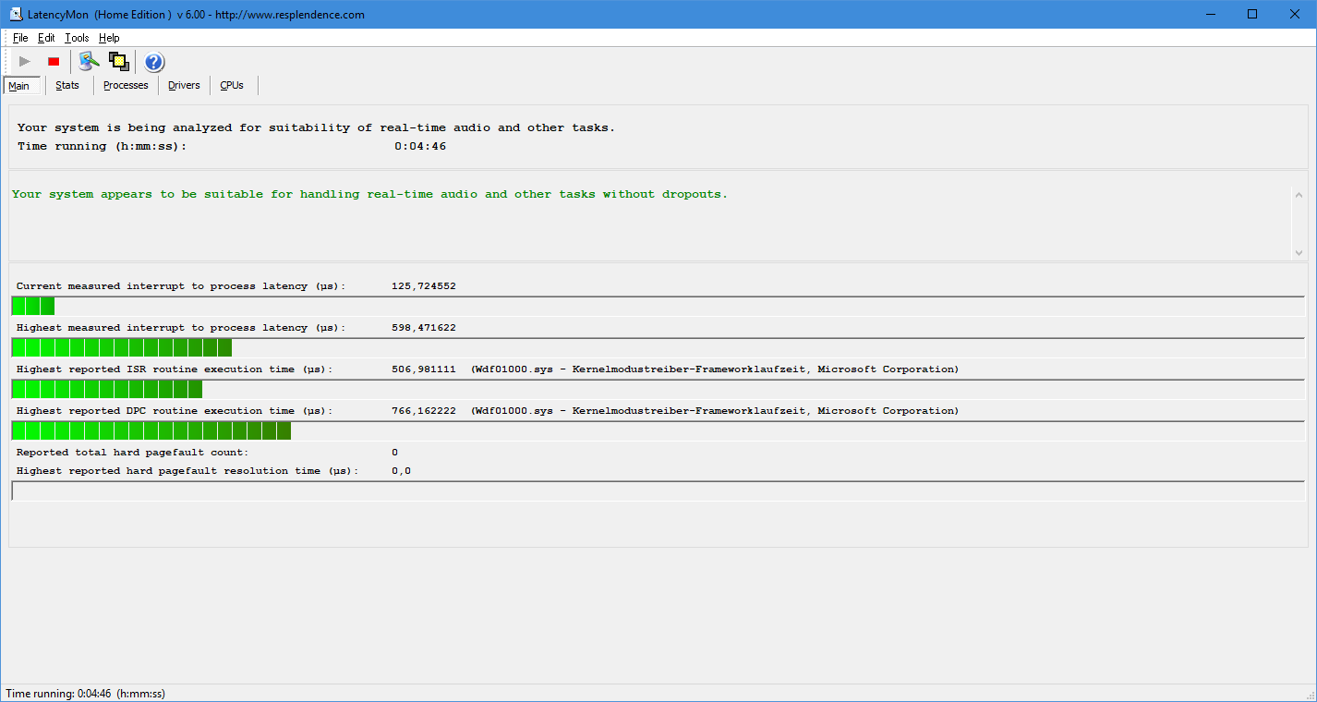This screenshot has width=1317, height=702.
Task: Open the File menu
Action: (x=20, y=38)
